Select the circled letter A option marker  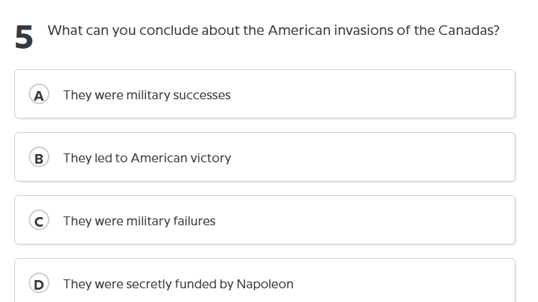(39, 95)
